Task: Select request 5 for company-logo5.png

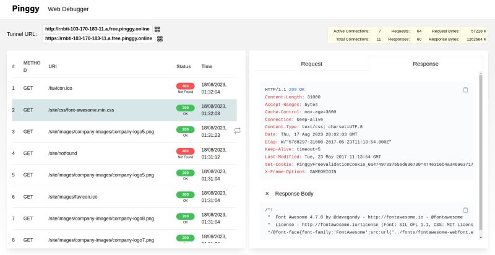Action: 124,175
